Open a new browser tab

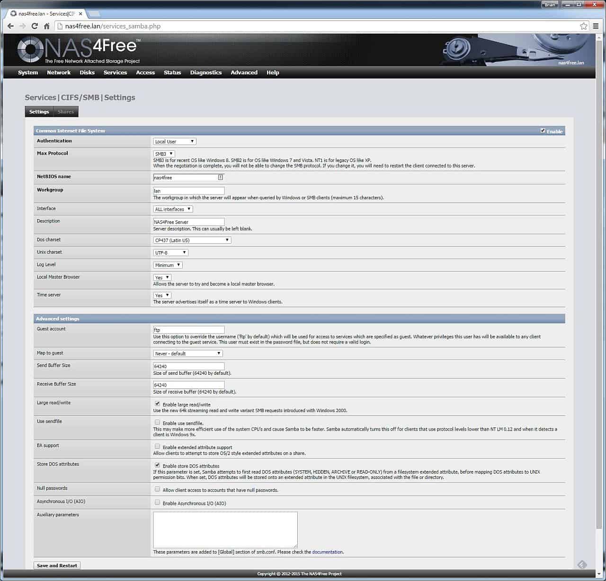point(94,14)
